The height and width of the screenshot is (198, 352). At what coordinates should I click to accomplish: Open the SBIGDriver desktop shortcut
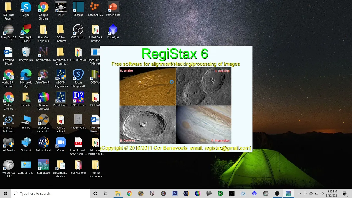click(x=78, y=99)
